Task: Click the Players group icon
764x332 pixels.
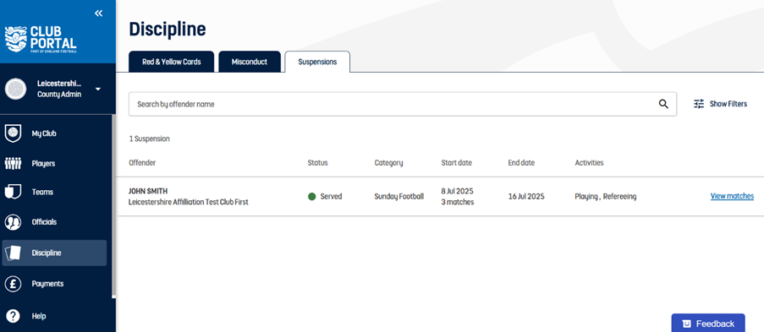Action: [x=13, y=164]
